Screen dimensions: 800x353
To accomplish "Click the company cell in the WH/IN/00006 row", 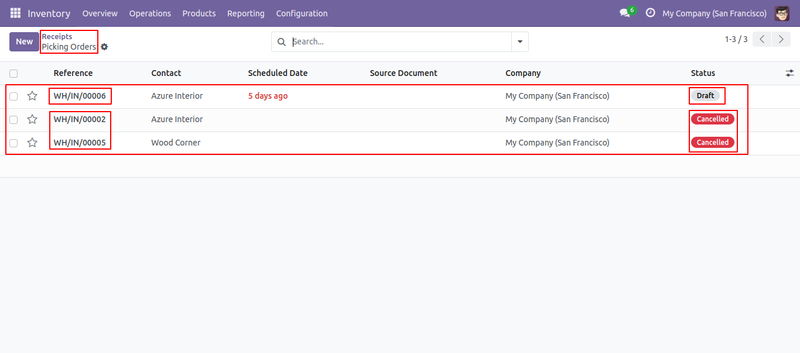I will coord(558,96).
